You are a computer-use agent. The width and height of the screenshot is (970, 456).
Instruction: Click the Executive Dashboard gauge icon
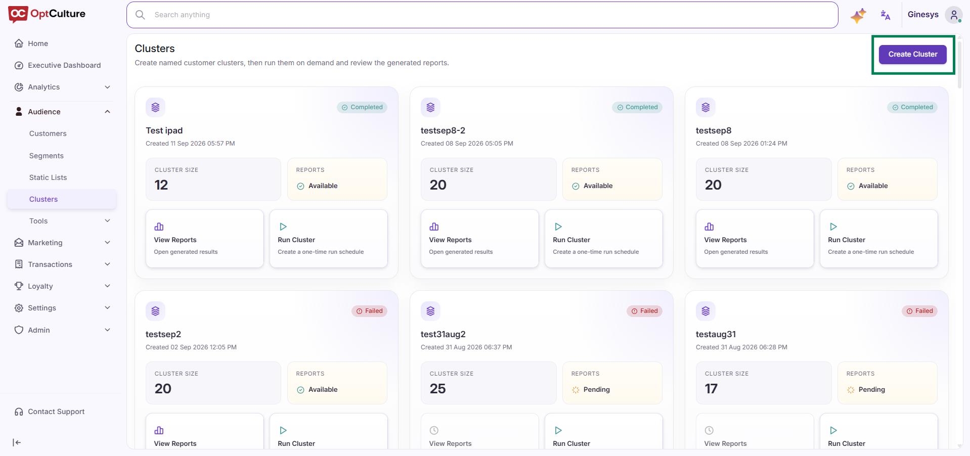tap(19, 65)
